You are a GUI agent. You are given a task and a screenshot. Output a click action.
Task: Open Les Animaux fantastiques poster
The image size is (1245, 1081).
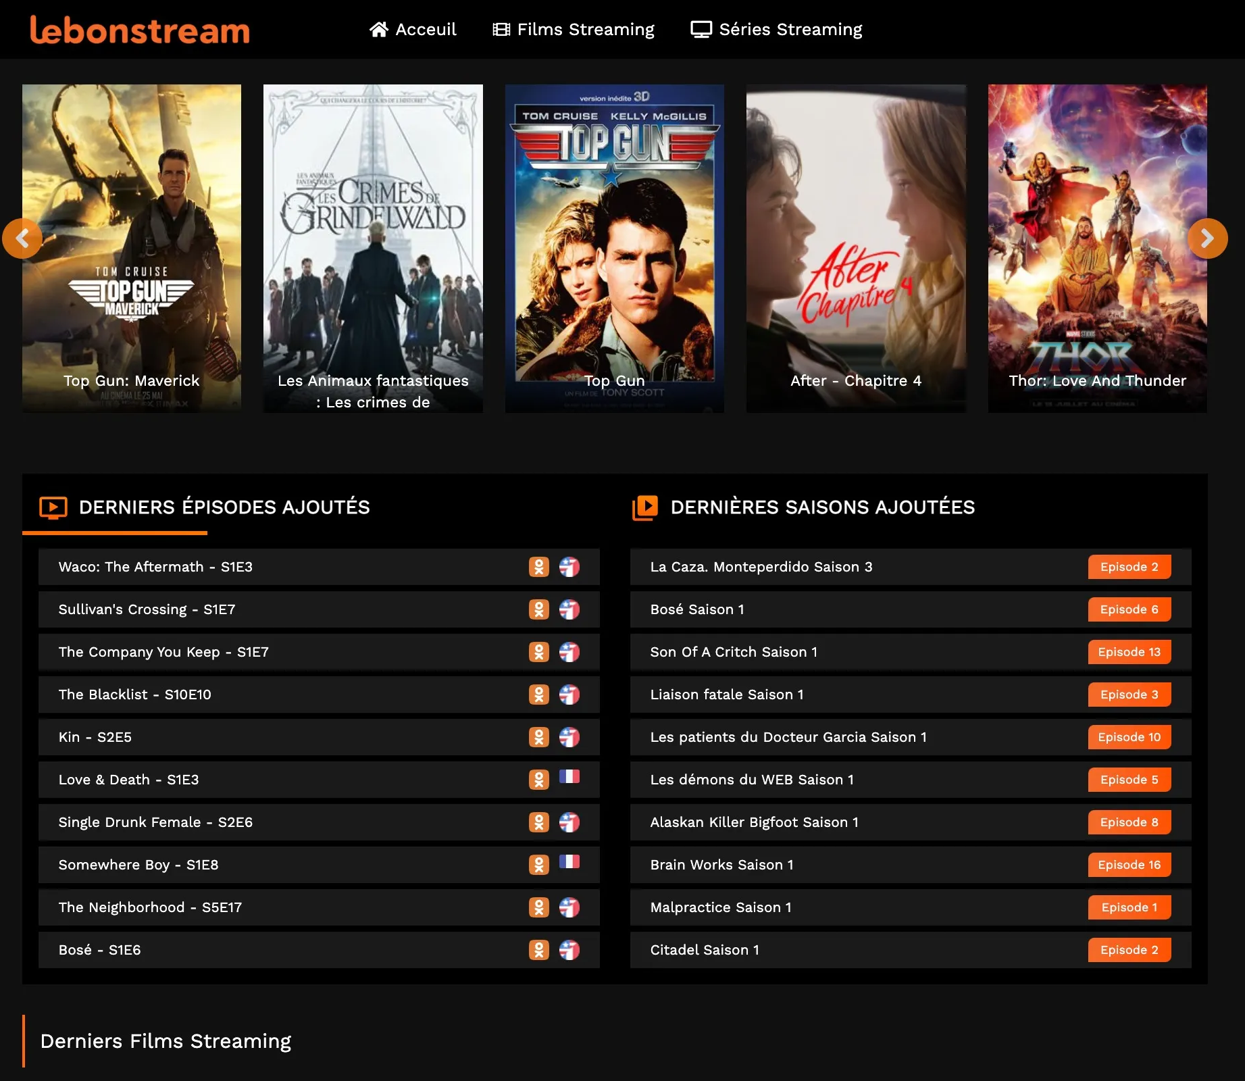pos(373,248)
